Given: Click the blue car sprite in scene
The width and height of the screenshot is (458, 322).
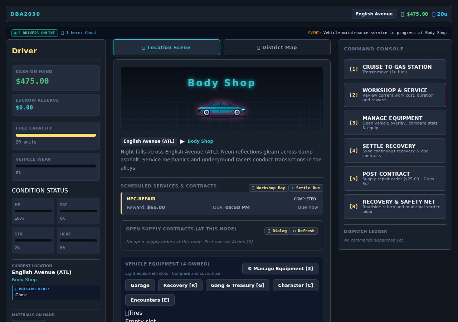Looking at the screenshot, I should 221,109.
